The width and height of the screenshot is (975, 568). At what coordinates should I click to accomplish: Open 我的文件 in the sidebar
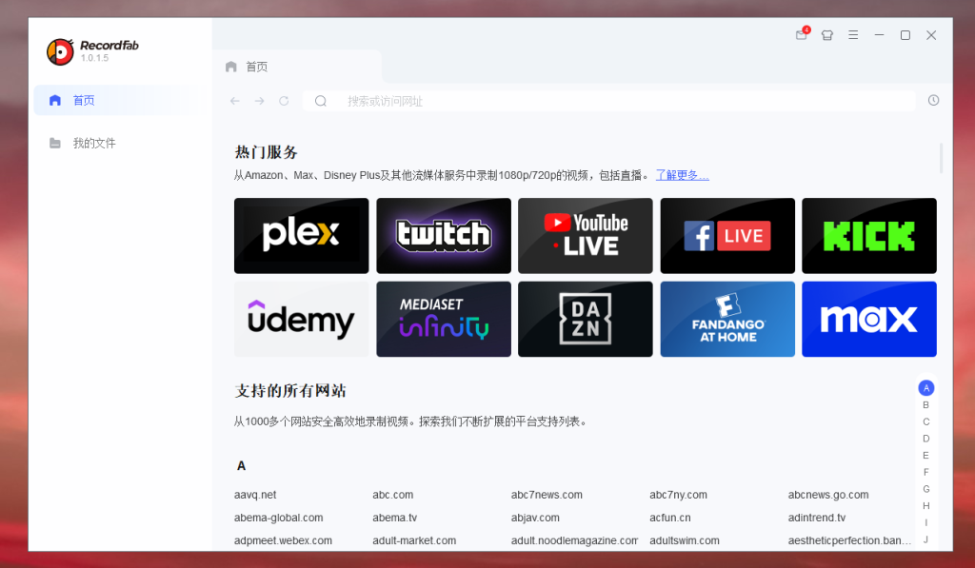click(93, 143)
